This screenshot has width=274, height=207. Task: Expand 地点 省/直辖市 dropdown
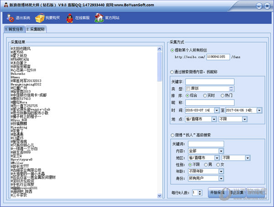(214, 119)
